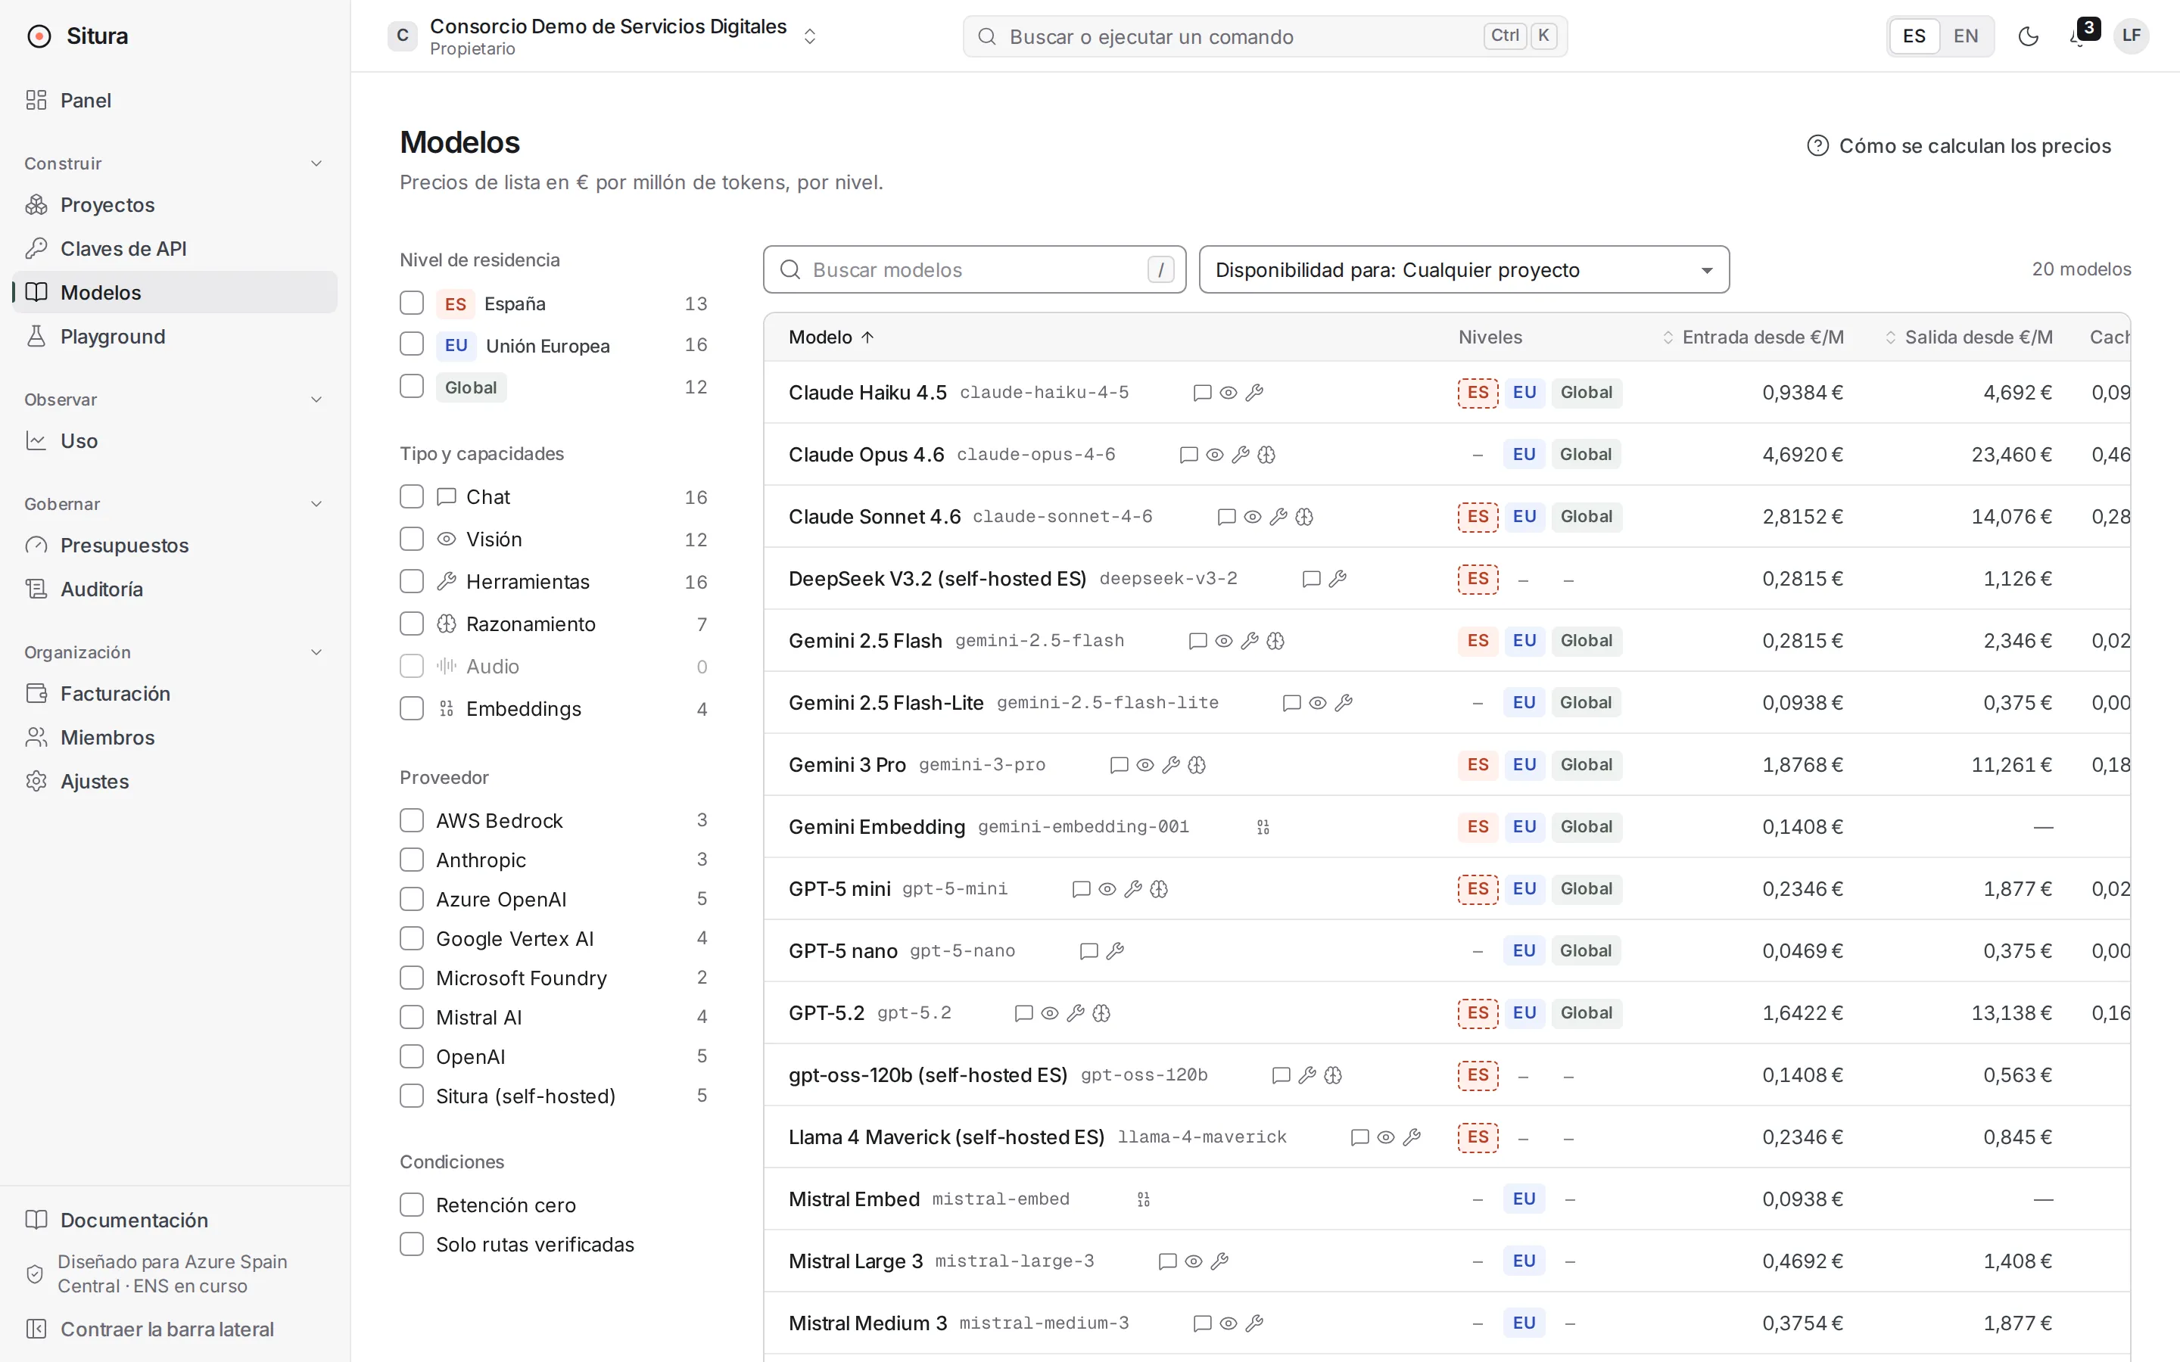Click the search icon in command bar
The width and height of the screenshot is (2180, 1362).
tap(987, 37)
